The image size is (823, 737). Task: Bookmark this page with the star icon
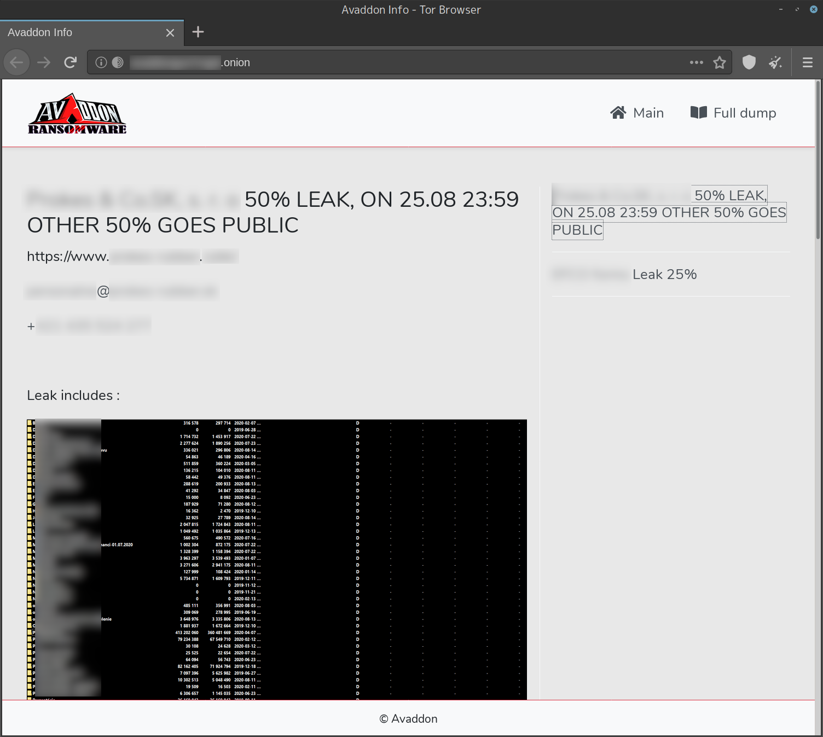point(720,62)
